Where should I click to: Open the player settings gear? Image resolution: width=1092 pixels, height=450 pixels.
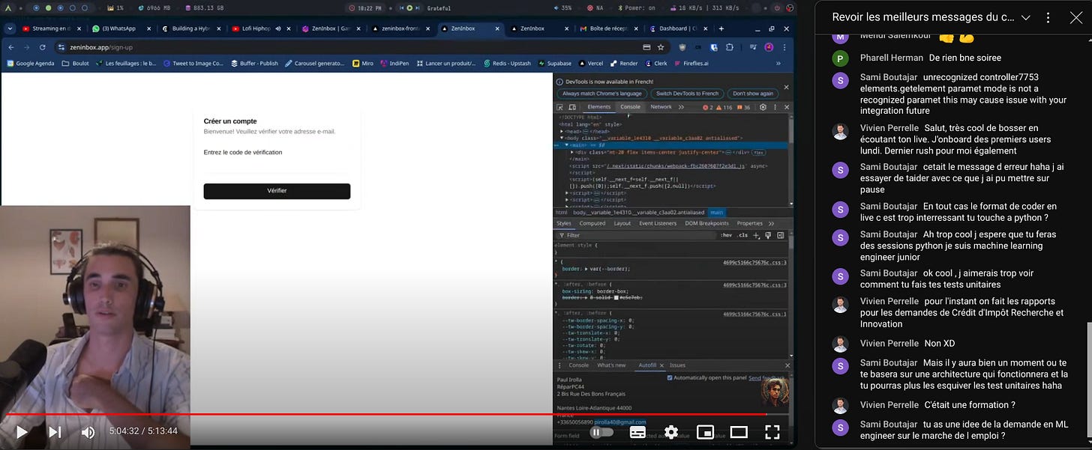click(671, 432)
